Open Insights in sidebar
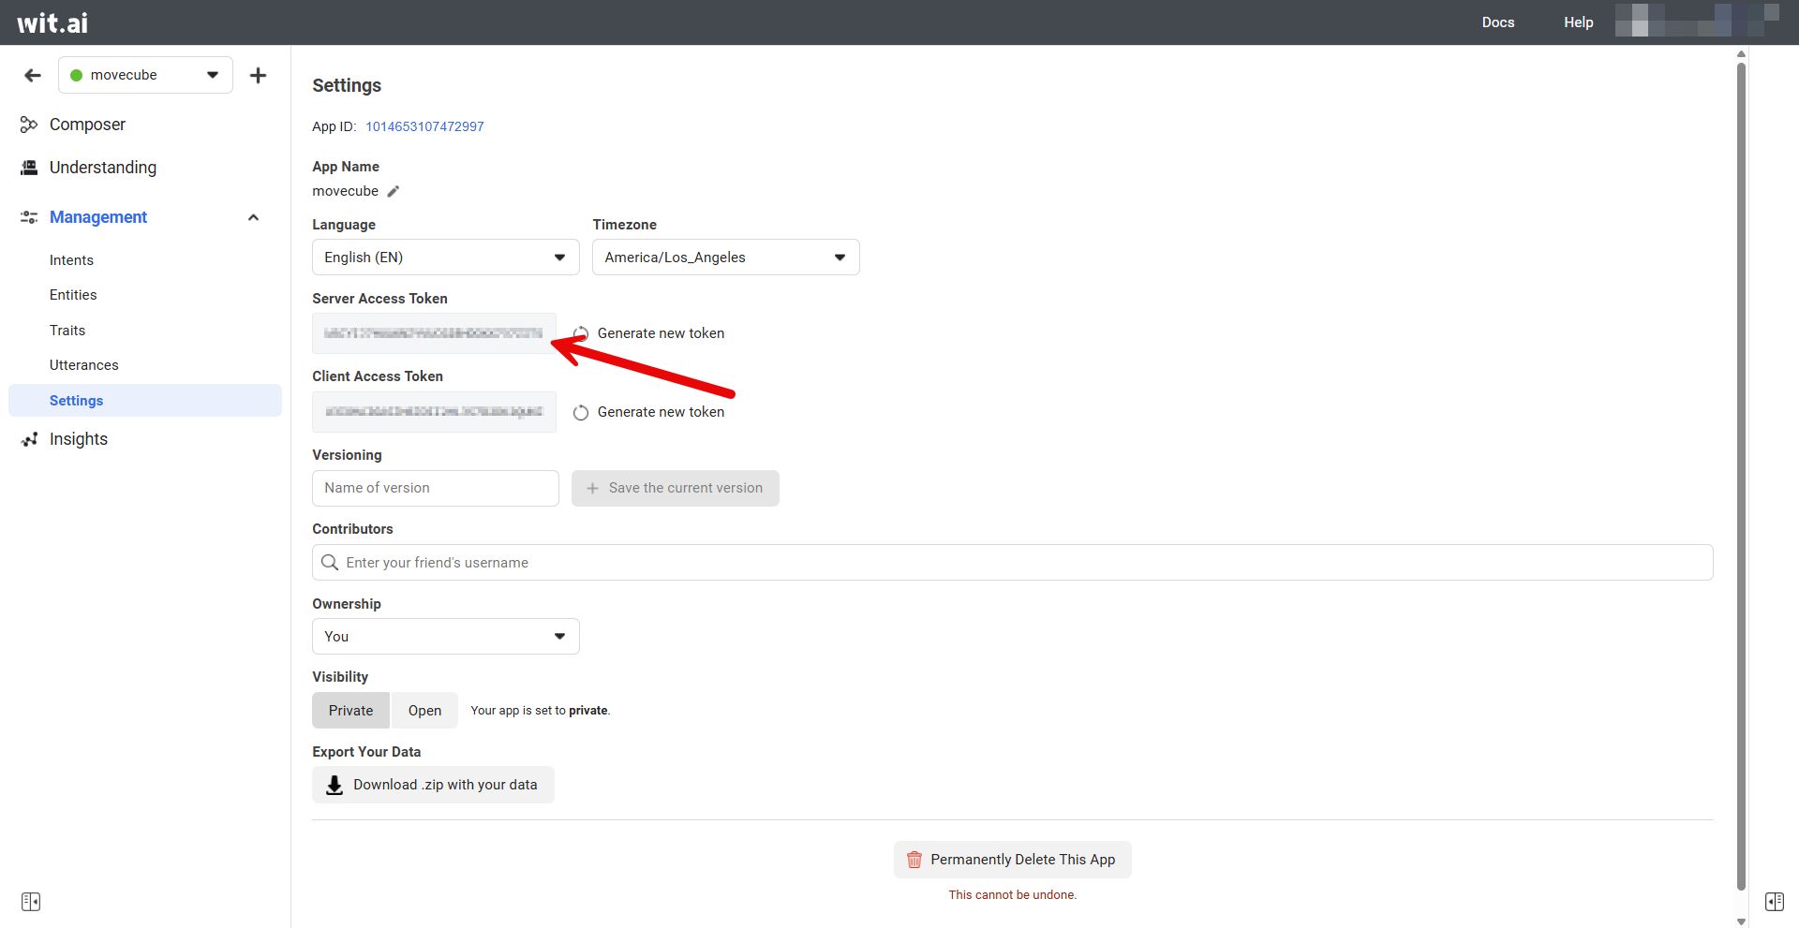1799x928 pixels. pos(79,439)
